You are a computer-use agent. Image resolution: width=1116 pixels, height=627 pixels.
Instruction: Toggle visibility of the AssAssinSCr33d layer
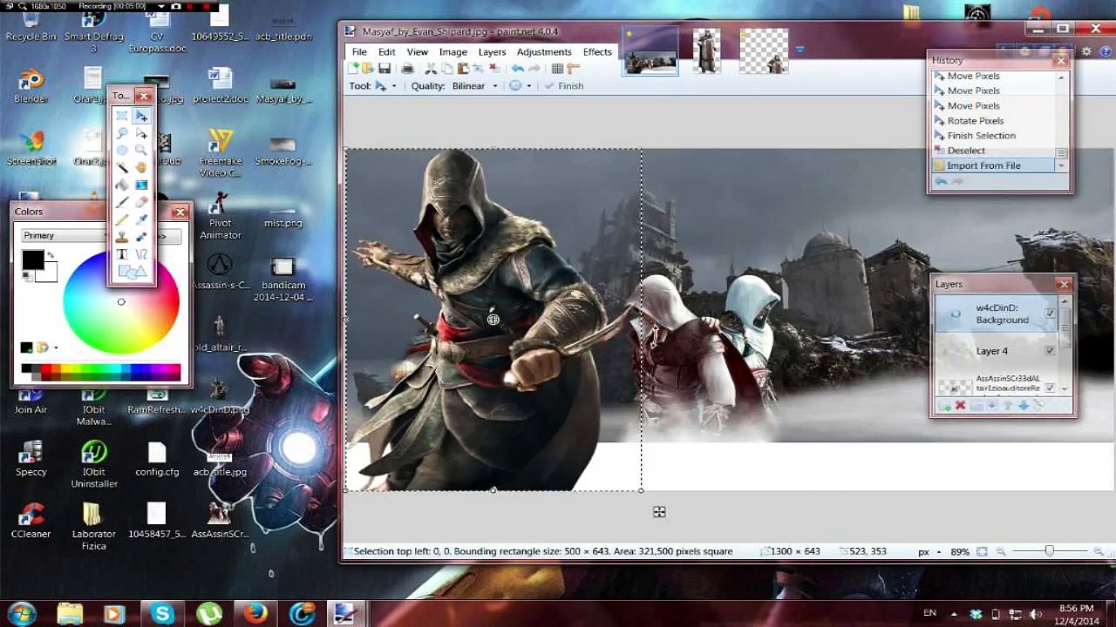(x=1050, y=388)
